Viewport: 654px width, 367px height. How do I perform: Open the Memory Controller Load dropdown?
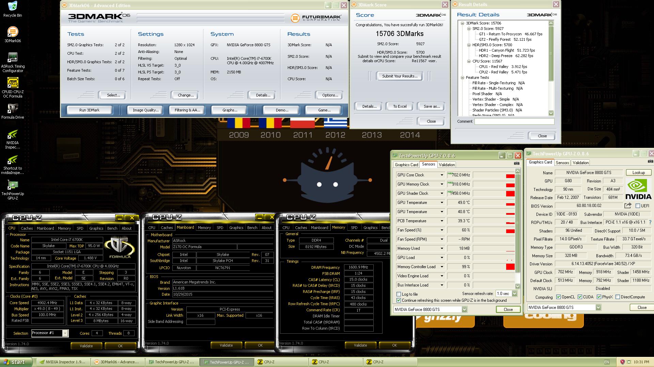pyautogui.click(x=442, y=267)
